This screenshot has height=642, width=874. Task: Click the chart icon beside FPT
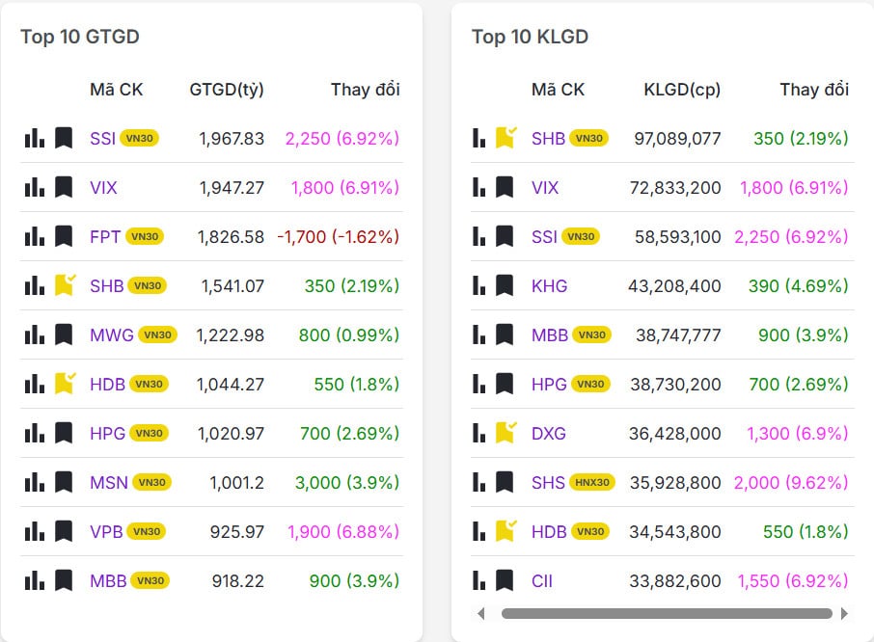[33, 236]
